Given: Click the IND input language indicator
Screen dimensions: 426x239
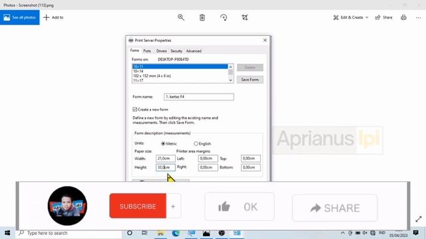Looking at the screenshot, I should tap(382, 233).
